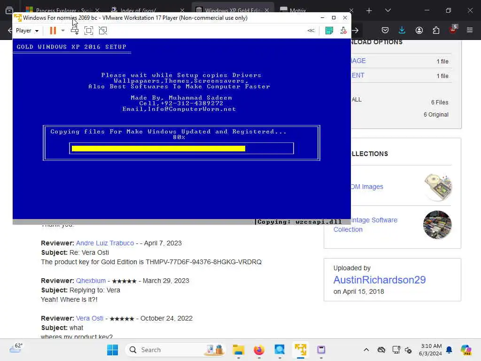481x361 pixels.
Task: Open the power options dropdown arrow beside pause
Action: [x=63, y=31]
